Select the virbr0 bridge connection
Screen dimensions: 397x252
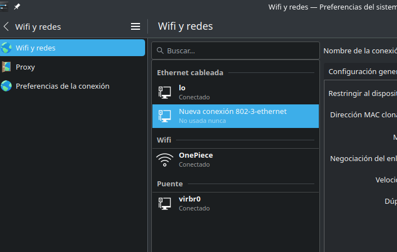pos(236,204)
